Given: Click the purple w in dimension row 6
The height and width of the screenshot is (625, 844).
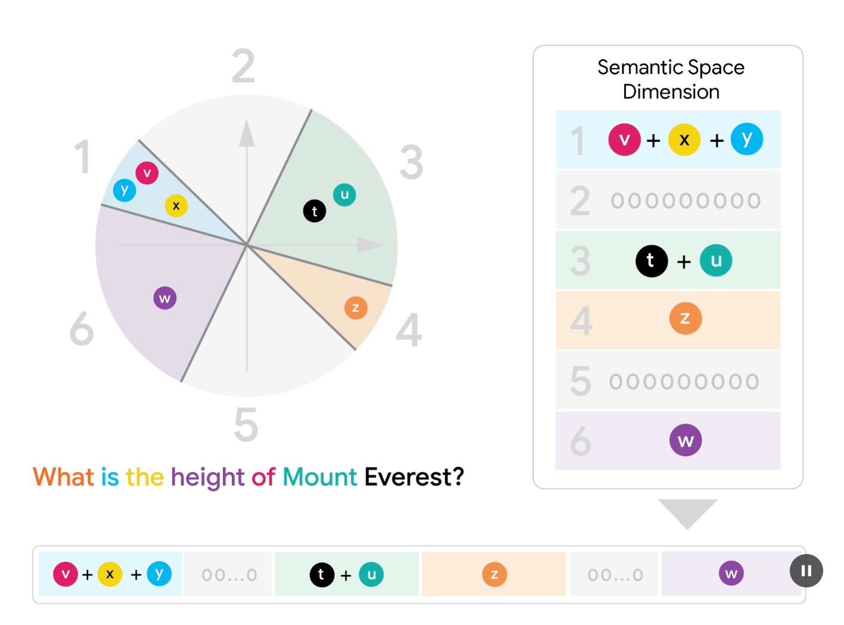Looking at the screenshot, I should [x=685, y=440].
